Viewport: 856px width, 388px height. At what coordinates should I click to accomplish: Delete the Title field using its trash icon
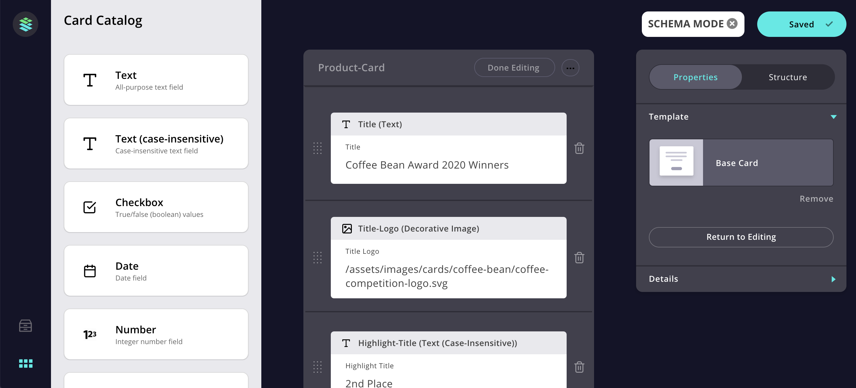click(579, 149)
